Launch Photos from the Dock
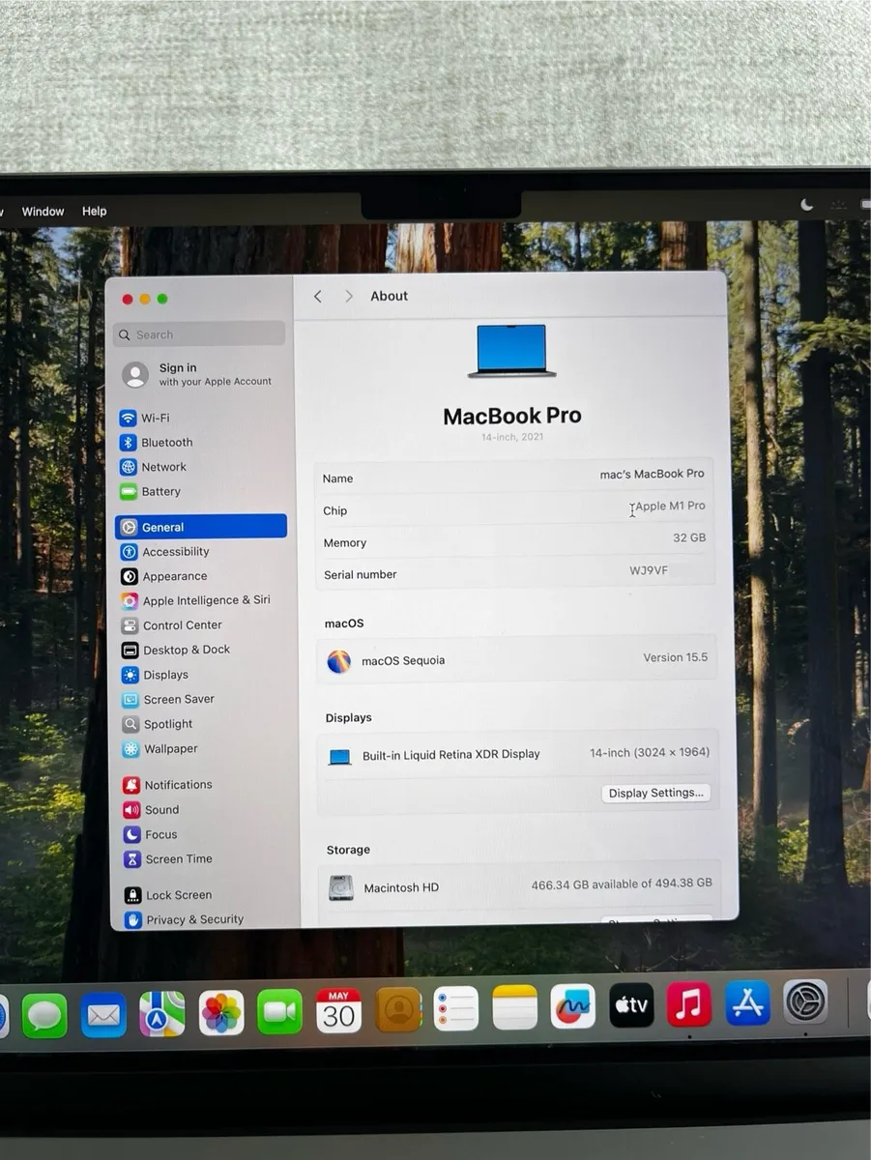Viewport: 871px width, 1160px height. tap(221, 1013)
